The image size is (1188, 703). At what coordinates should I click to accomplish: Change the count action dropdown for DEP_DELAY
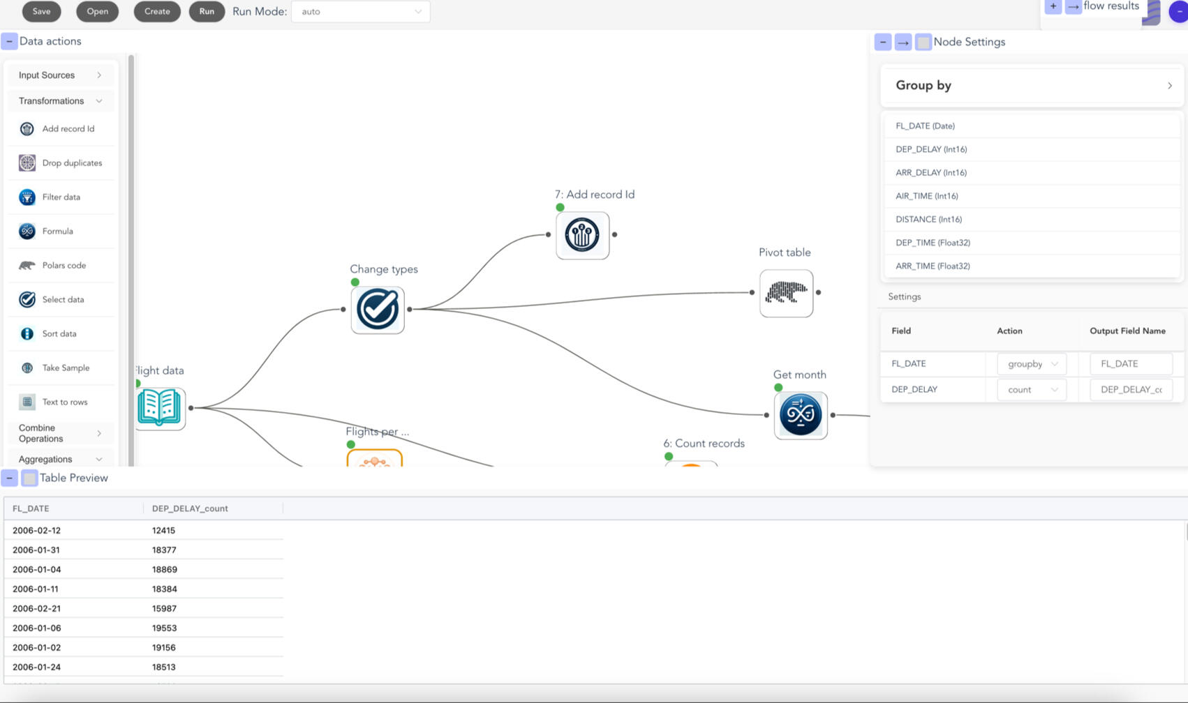point(1032,390)
